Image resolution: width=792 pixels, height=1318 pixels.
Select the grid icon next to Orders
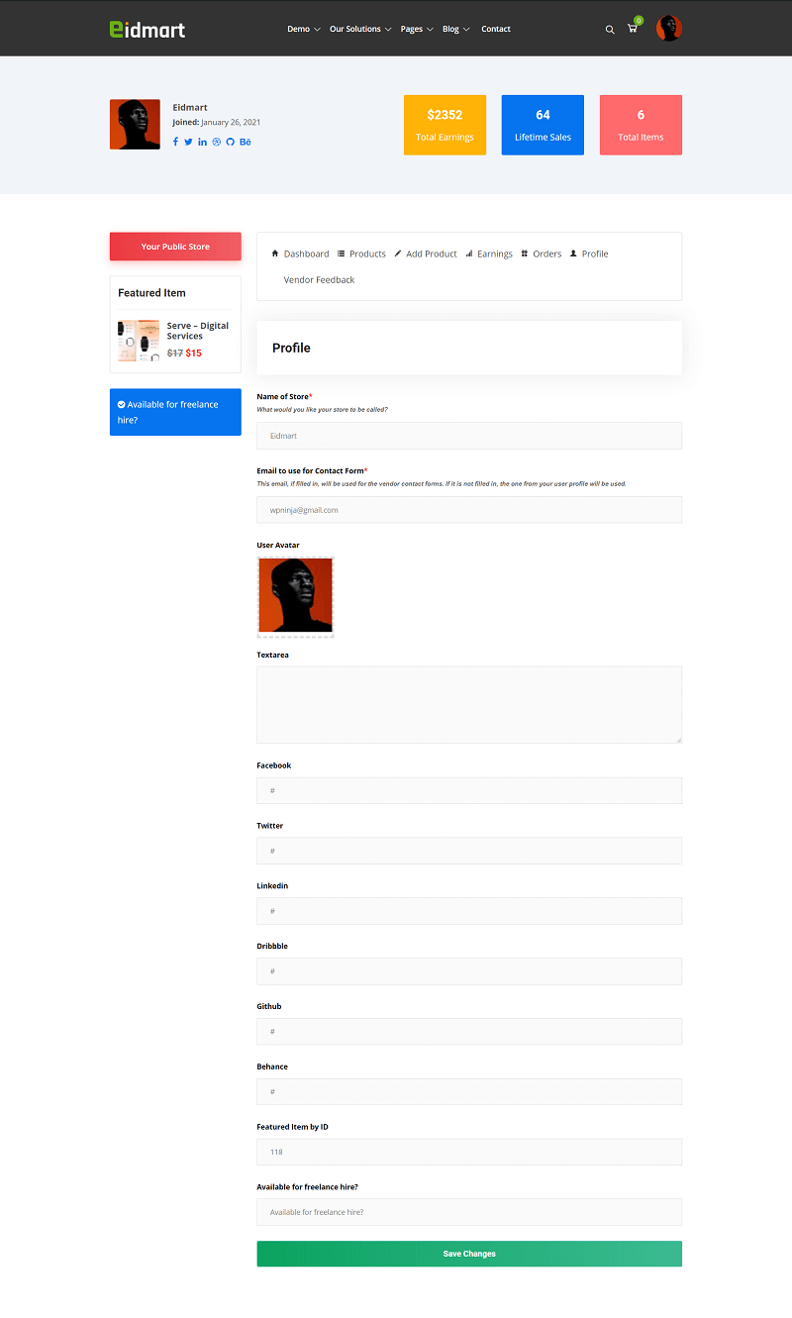coord(523,253)
